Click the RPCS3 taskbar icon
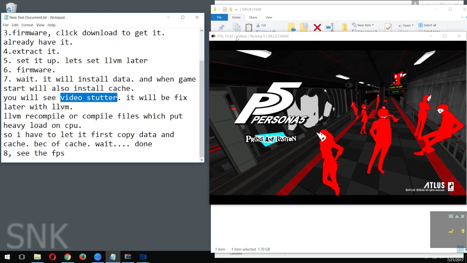The image size is (467, 263). point(143,257)
